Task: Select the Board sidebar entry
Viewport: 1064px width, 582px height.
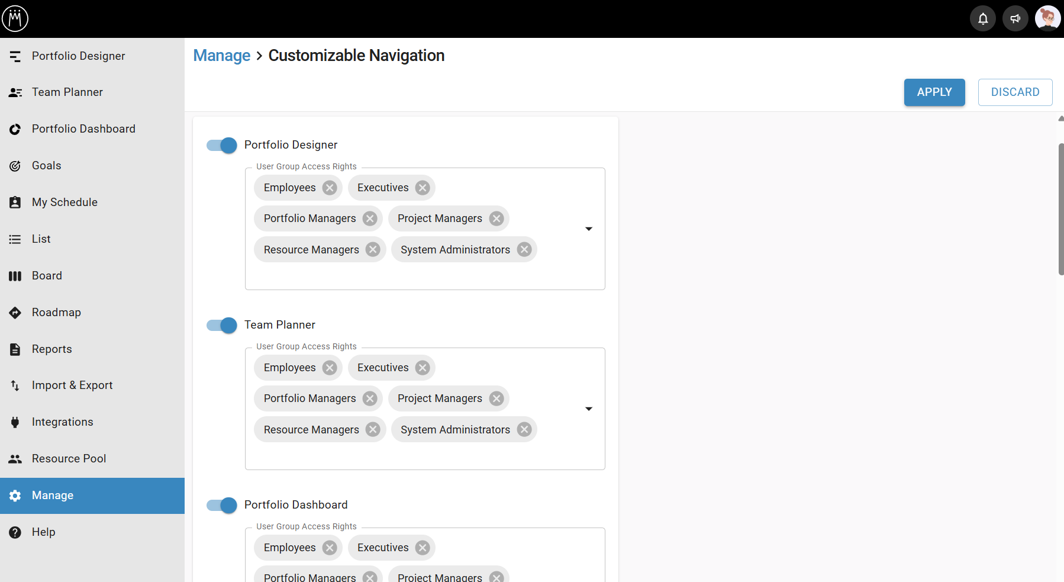Action: click(x=92, y=276)
